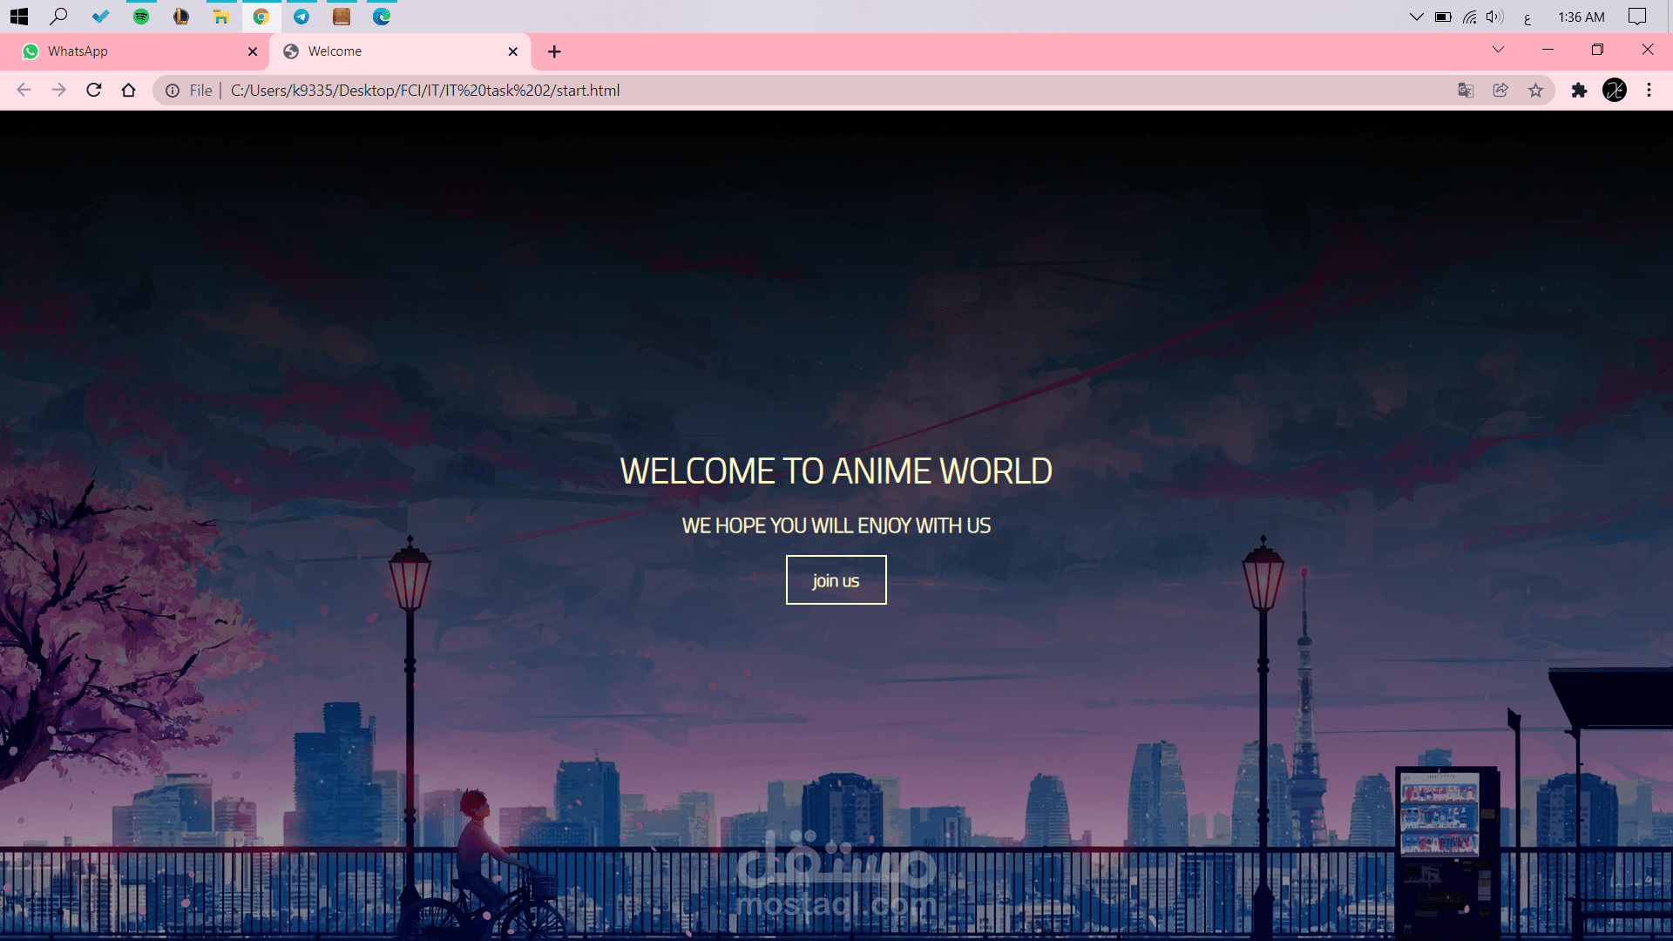The height and width of the screenshot is (941, 1673).
Task: Open the Windows Start menu
Action: click(x=19, y=17)
